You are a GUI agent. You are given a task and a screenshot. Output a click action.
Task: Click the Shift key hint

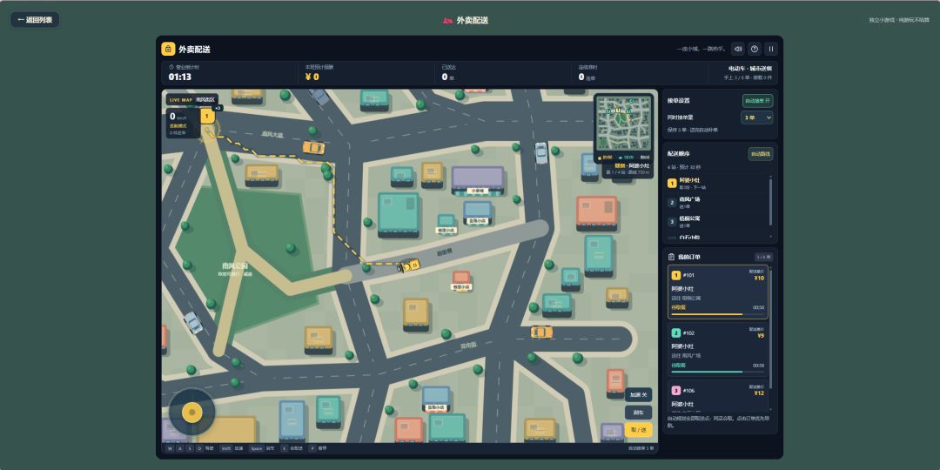click(226, 448)
